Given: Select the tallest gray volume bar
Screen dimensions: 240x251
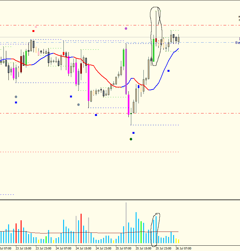Looking at the screenshot, I should (126, 223).
